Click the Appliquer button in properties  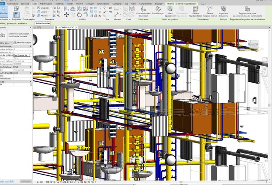pos(26,182)
